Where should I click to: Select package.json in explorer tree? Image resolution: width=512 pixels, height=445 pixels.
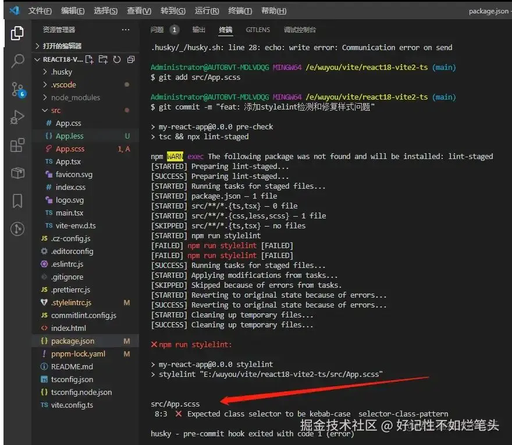(86, 341)
